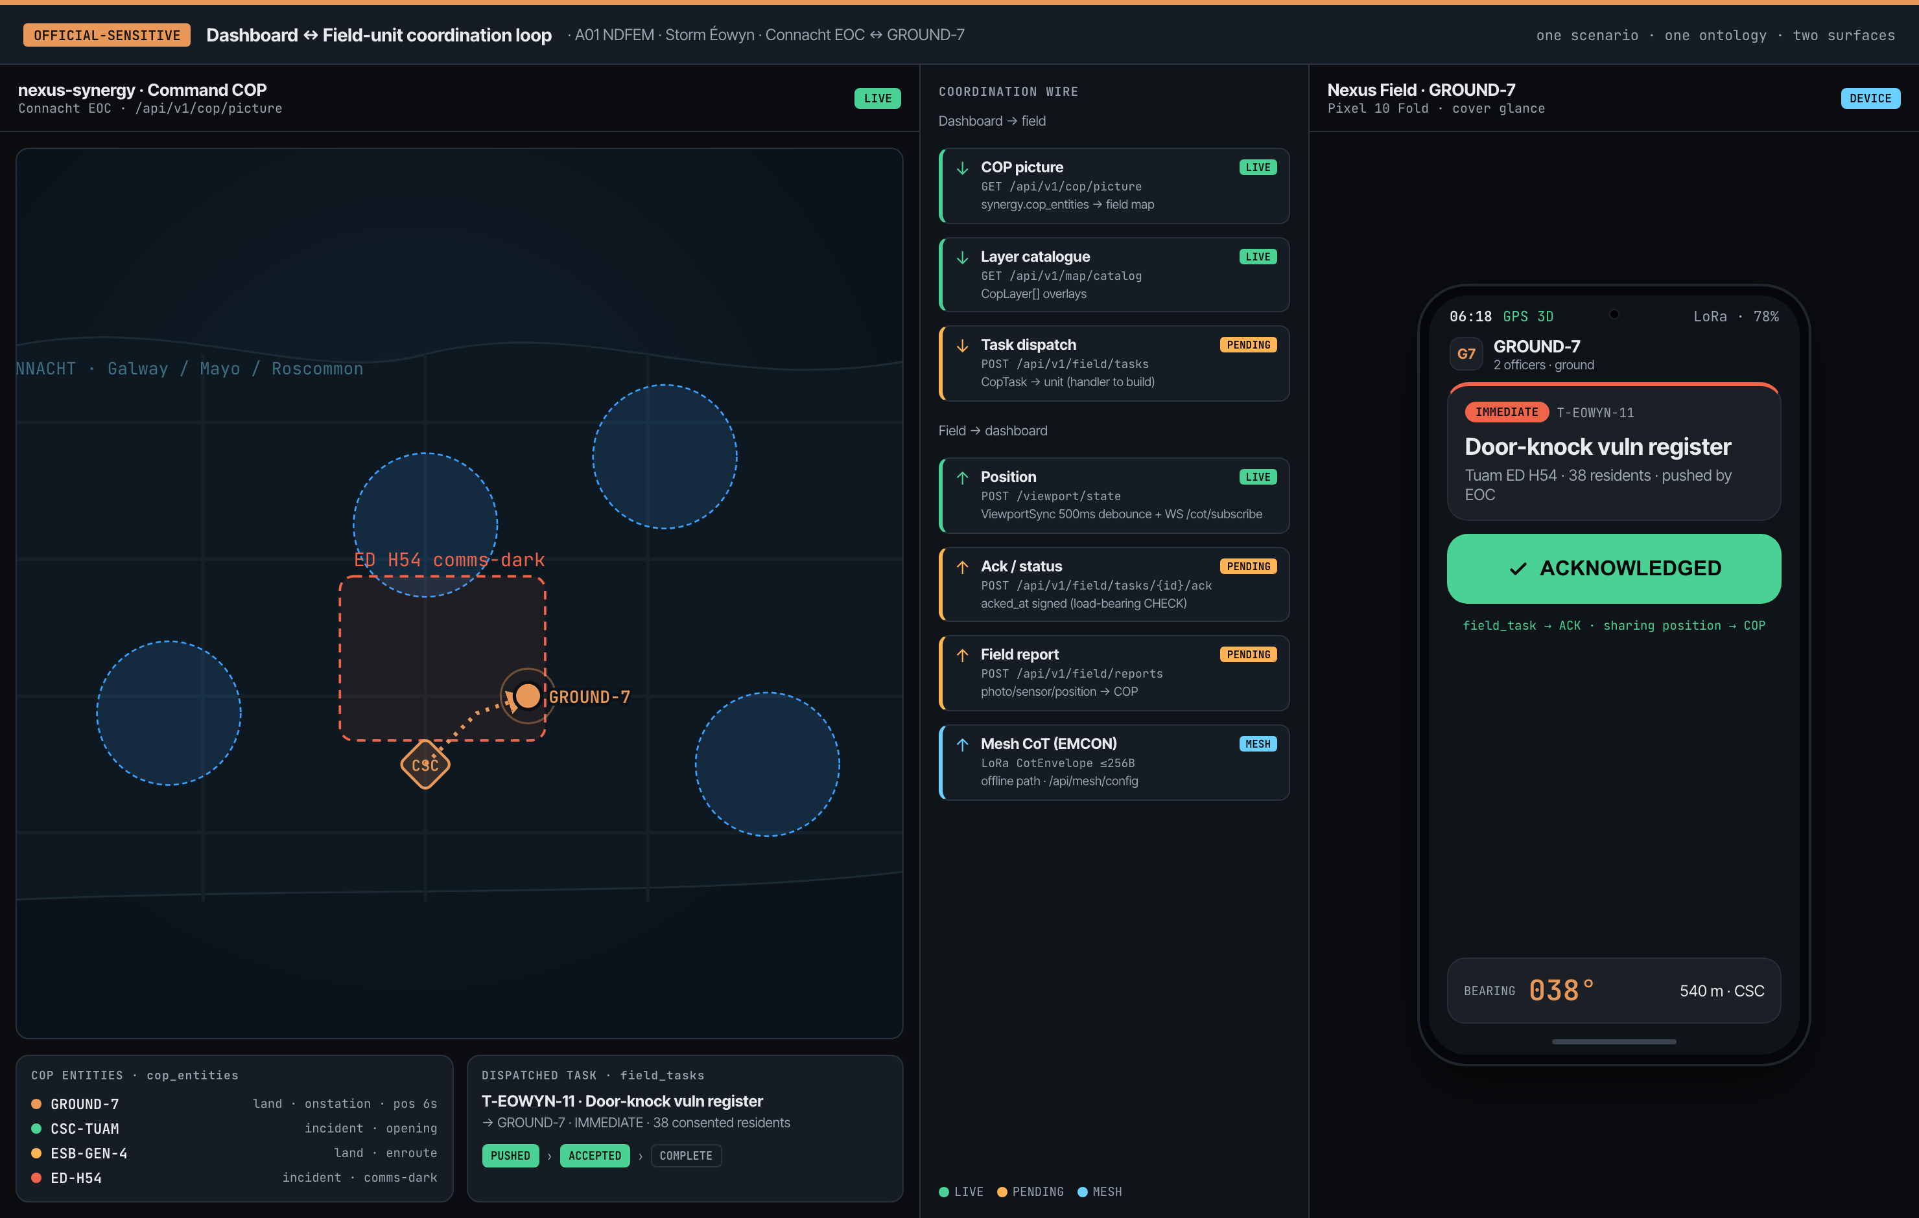Open the Task dispatch wire card title
Viewport: 1919px width, 1218px height.
1028,345
